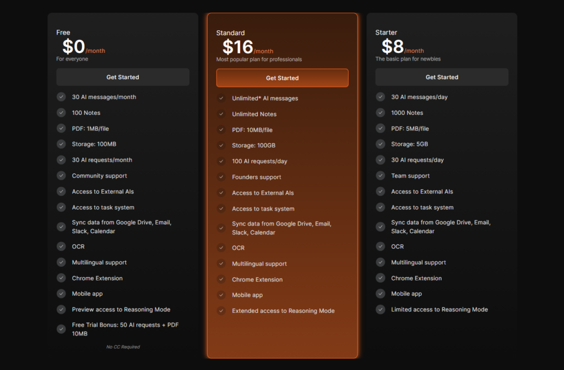Click Get Started under the Standard plan
Viewport: 564px width, 370px height.
point(282,78)
